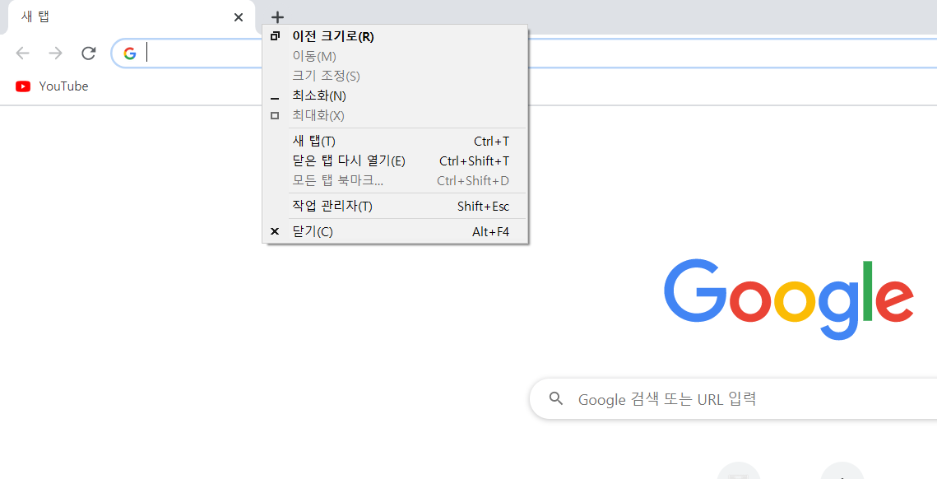
Task: Open 작업 관리자(T) task manager entry
Action: coord(395,207)
